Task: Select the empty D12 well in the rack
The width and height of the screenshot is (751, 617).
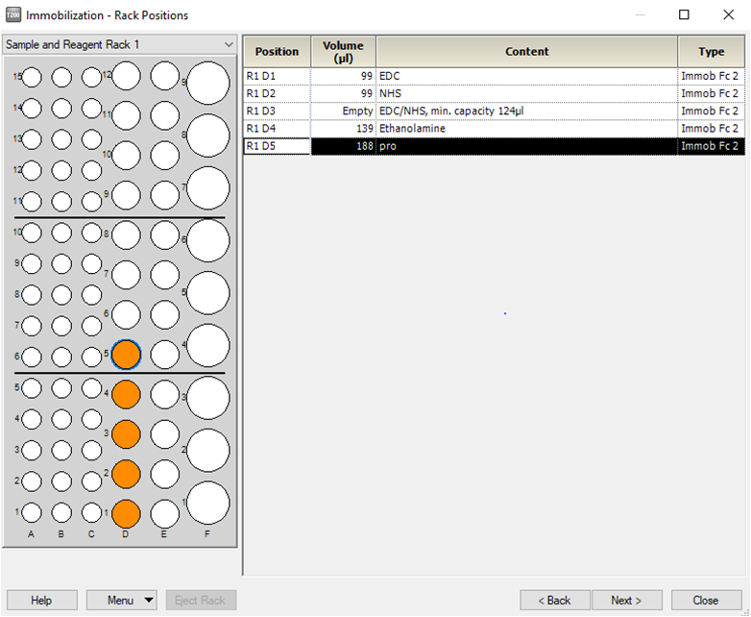Action: [x=126, y=77]
